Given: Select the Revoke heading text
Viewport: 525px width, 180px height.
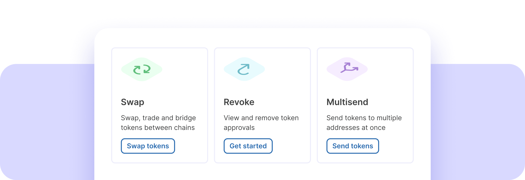Looking at the screenshot, I should 239,102.
